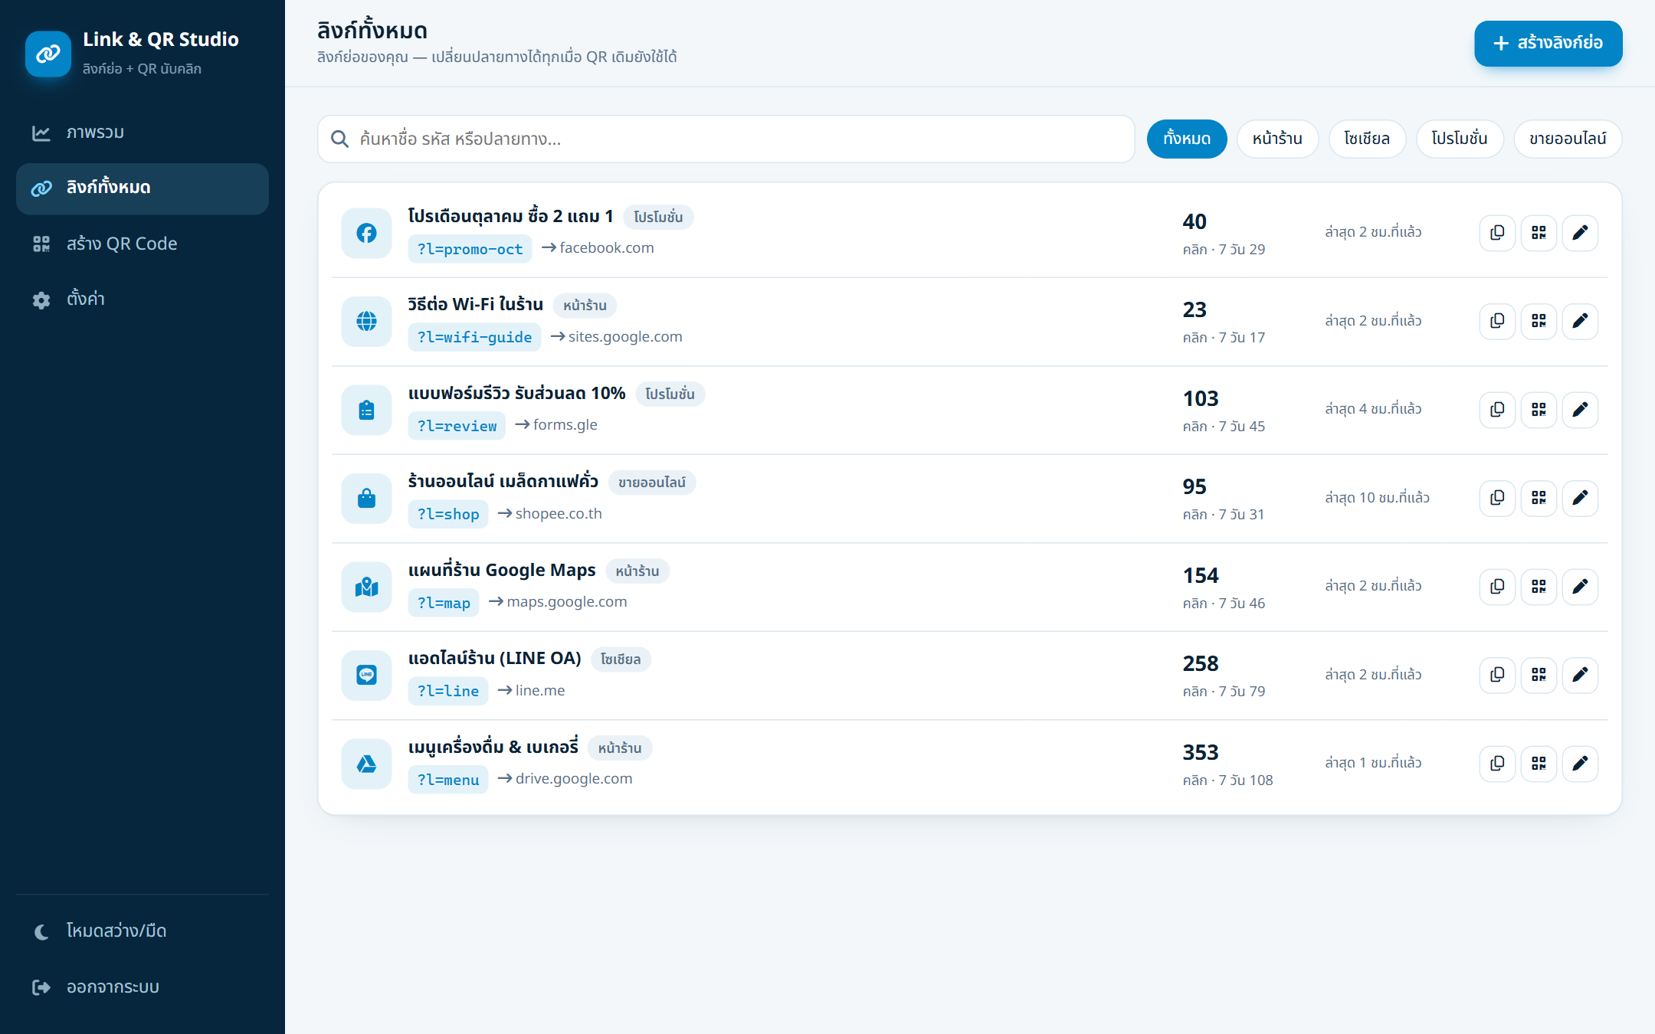Click the แบบฟอร์มรีวิว รับส่วนลด 10% title

517,393
